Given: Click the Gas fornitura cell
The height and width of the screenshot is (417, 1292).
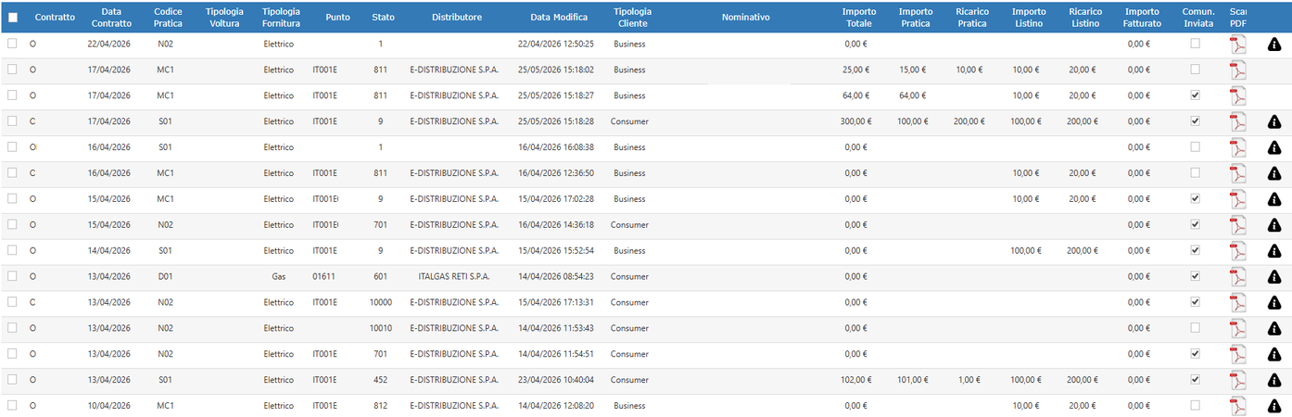Looking at the screenshot, I should [279, 277].
